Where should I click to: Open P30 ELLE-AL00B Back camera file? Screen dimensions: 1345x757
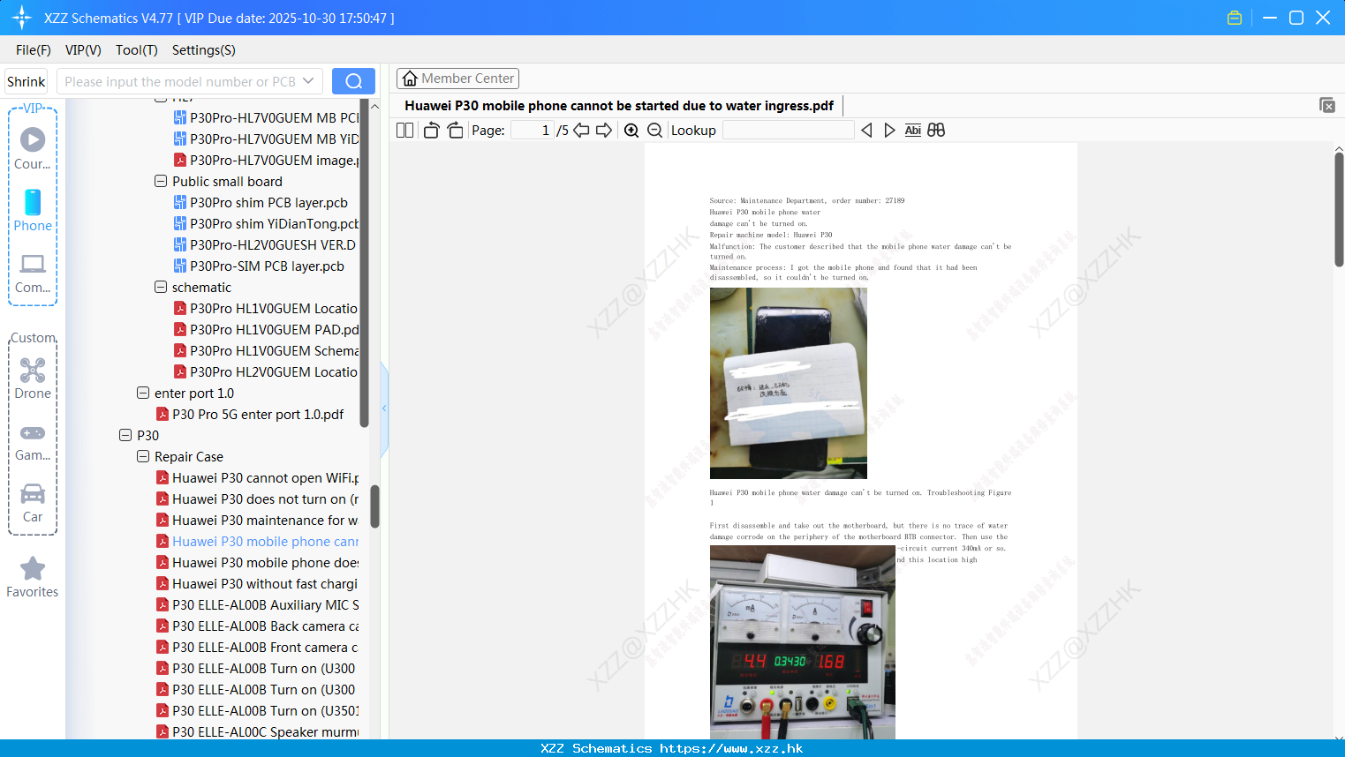(x=257, y=626)
